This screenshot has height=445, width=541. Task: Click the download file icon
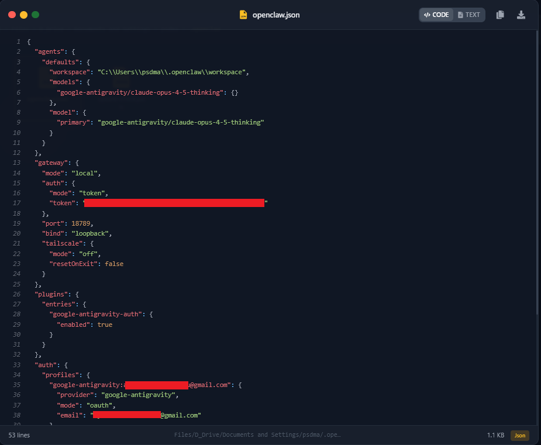point(521,15)
